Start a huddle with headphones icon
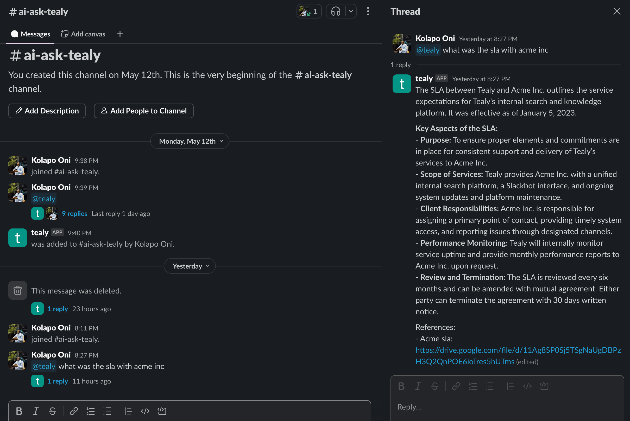Viewport: 630px width, 421px height. coord(336,11)
